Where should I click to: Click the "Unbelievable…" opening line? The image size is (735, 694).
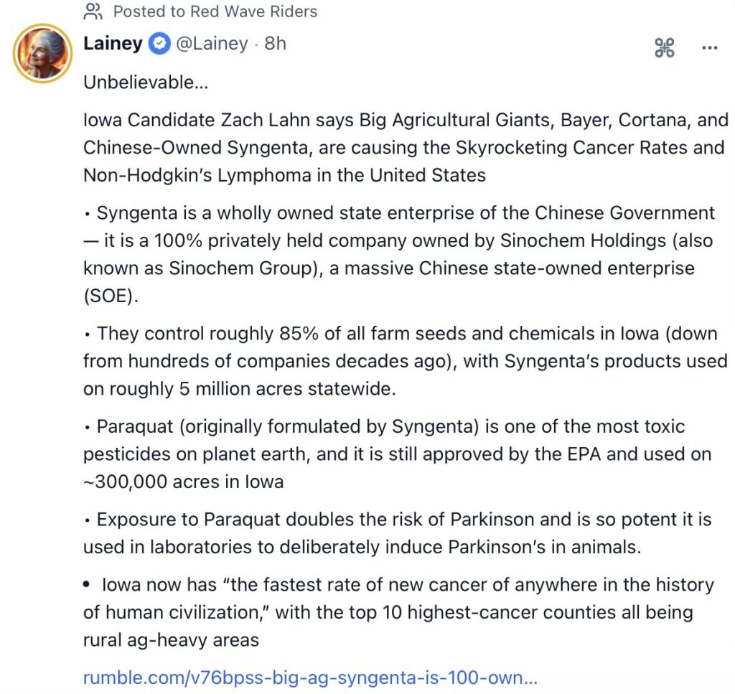tap(146, 83)
